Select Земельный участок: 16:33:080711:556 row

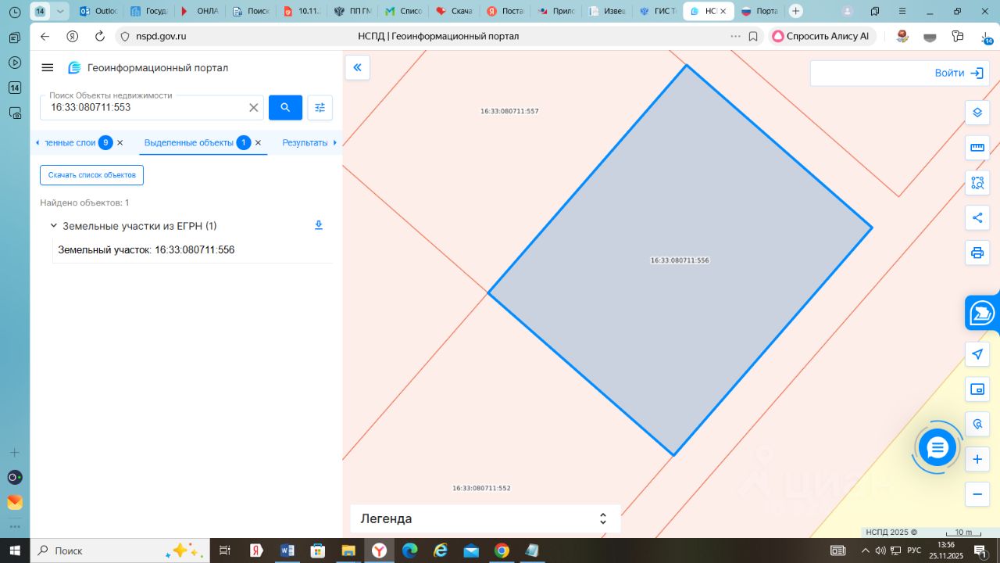coord(192,250)
